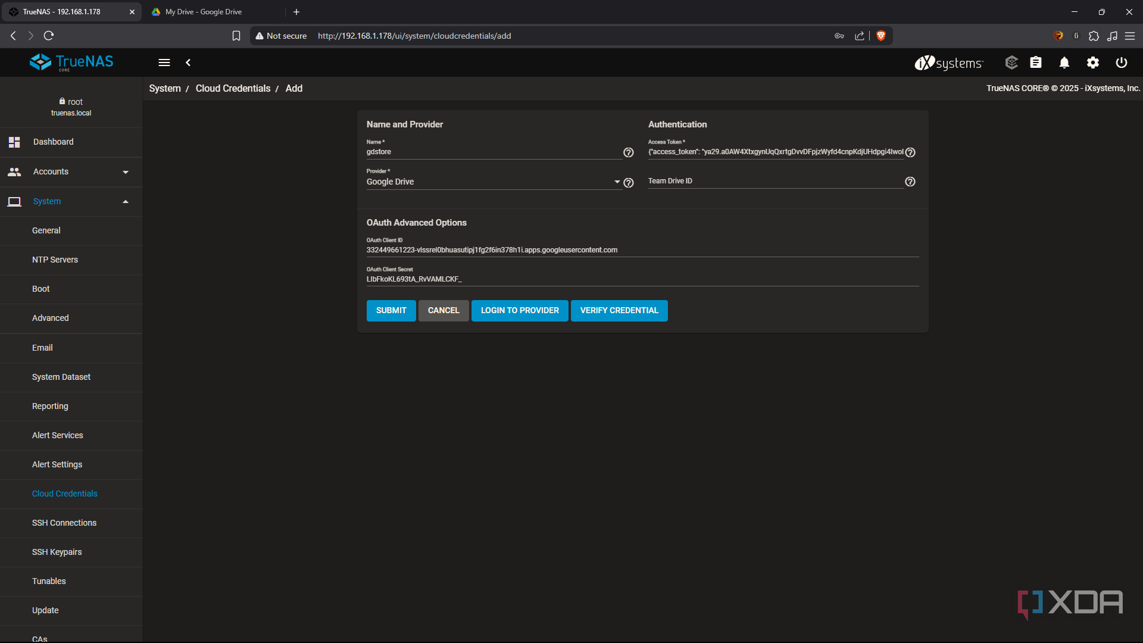This screenshot has width=1143, height=643.
Task: Click the Access Token input field
Action: pos(776,152)
